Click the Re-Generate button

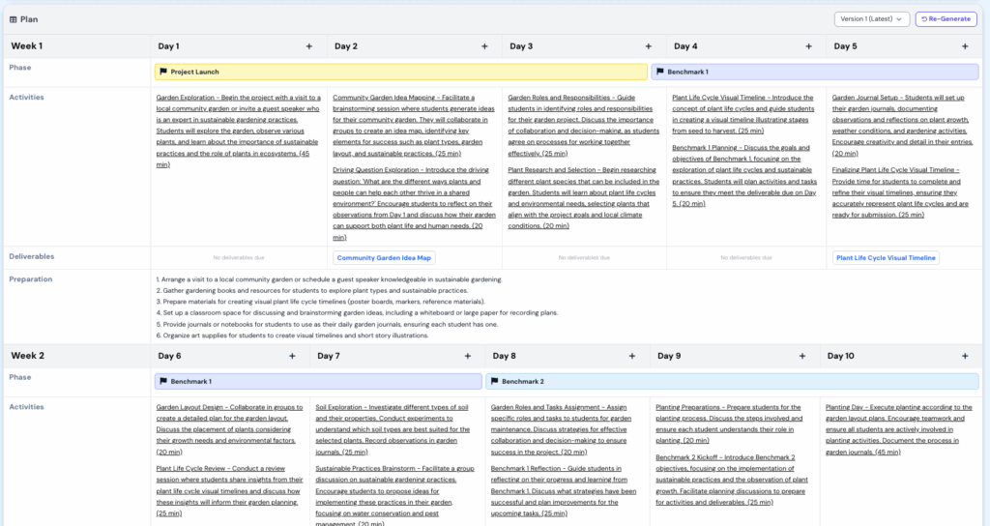(946, 19)
